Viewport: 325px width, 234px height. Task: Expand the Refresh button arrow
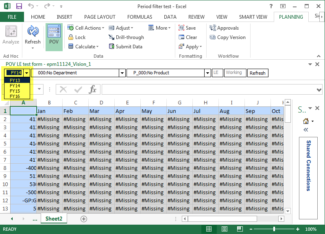33,48
